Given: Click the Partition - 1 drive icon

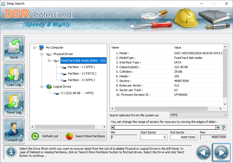Looking at the screenshot, I should pos(64,67).
